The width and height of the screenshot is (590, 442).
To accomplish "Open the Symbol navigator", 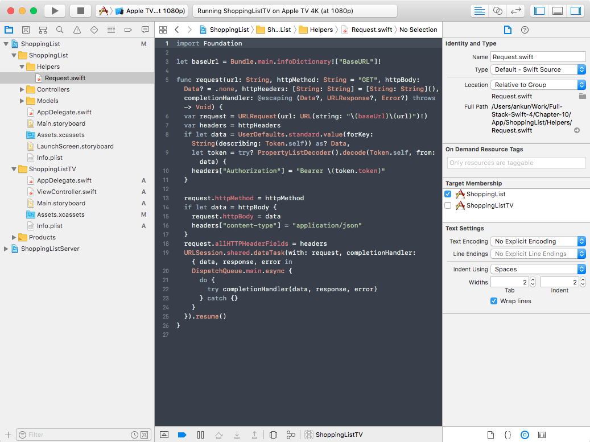I will tap(43, 30).
